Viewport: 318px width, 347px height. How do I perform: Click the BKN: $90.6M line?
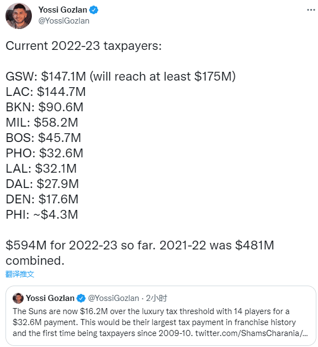pos(44,107)
